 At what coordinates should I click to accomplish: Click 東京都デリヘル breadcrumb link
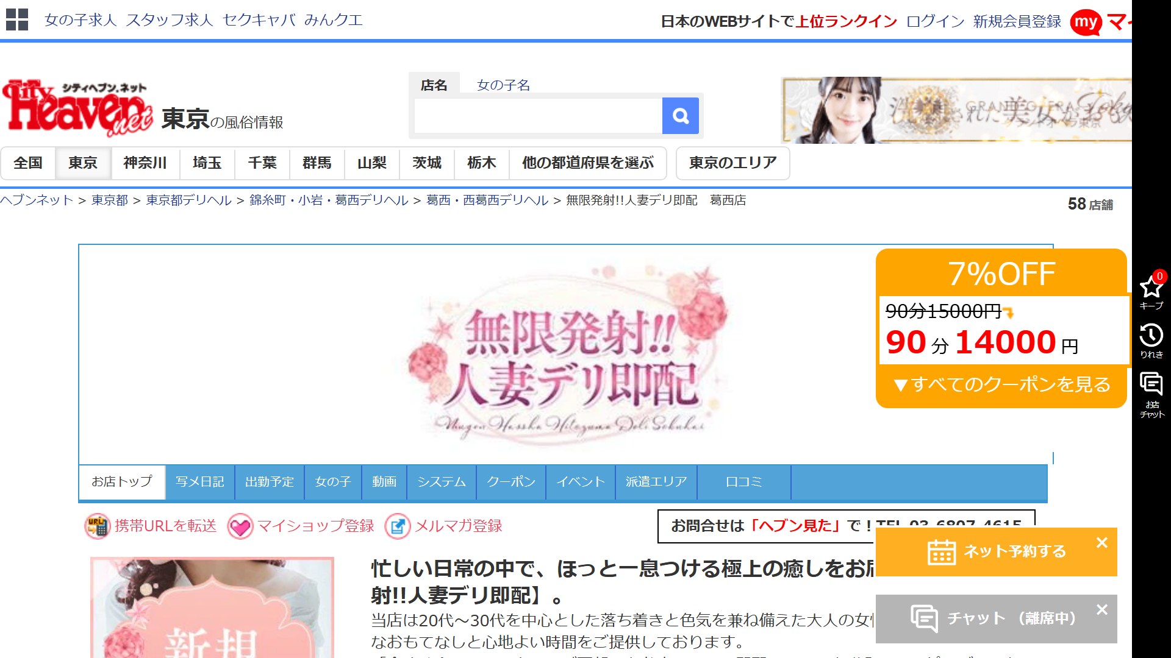click(189, 200)
